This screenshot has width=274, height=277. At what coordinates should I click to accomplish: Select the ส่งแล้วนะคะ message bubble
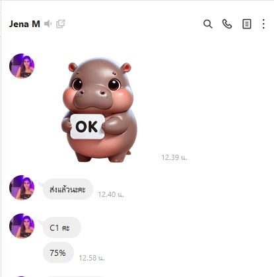click(x=68, y=189)
